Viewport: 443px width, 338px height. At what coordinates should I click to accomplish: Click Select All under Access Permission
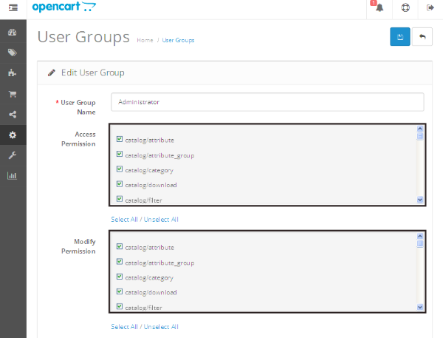point(124,219)
